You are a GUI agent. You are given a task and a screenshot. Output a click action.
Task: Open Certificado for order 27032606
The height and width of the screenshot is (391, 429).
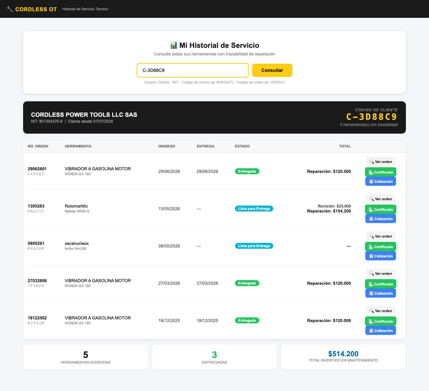tap(380, 284)
